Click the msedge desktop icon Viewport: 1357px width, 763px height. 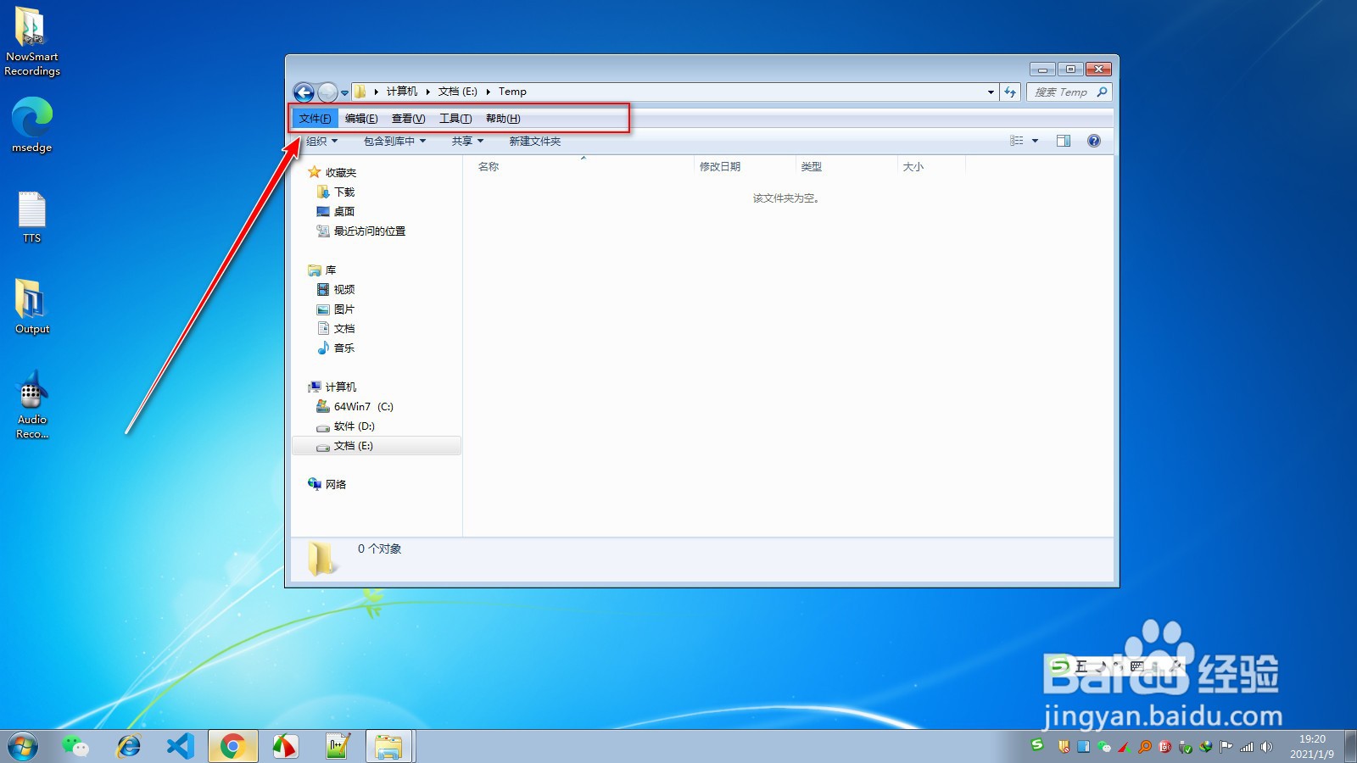coord(32,125)
